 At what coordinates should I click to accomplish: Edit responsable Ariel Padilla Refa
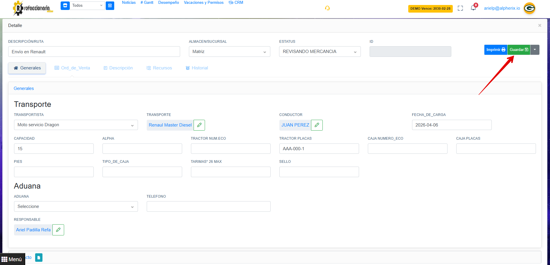pos(58,230)
